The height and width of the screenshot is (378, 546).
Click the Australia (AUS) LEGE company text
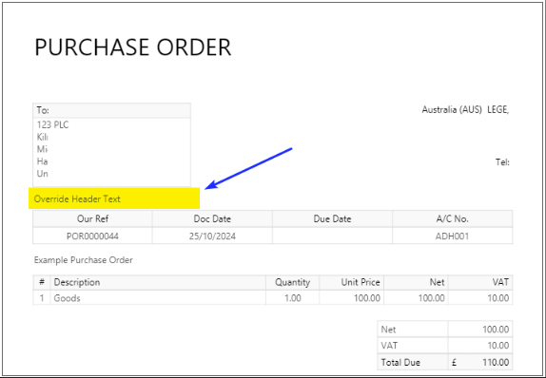(x=465, y=110)
